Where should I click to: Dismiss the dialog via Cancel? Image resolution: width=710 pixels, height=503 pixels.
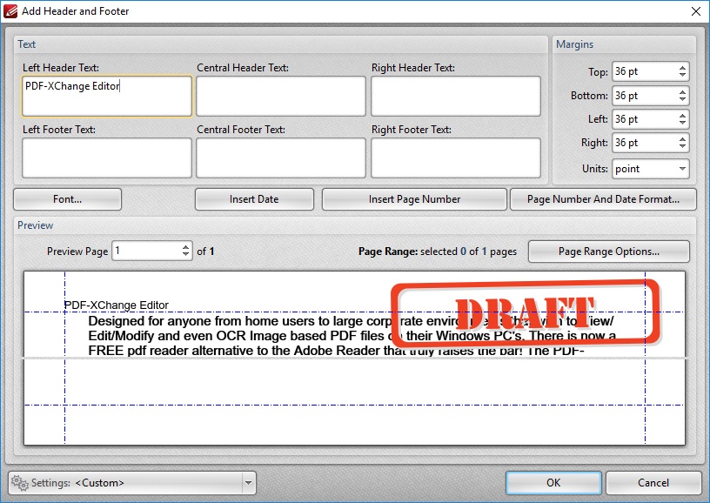click(x=653, y=483)
